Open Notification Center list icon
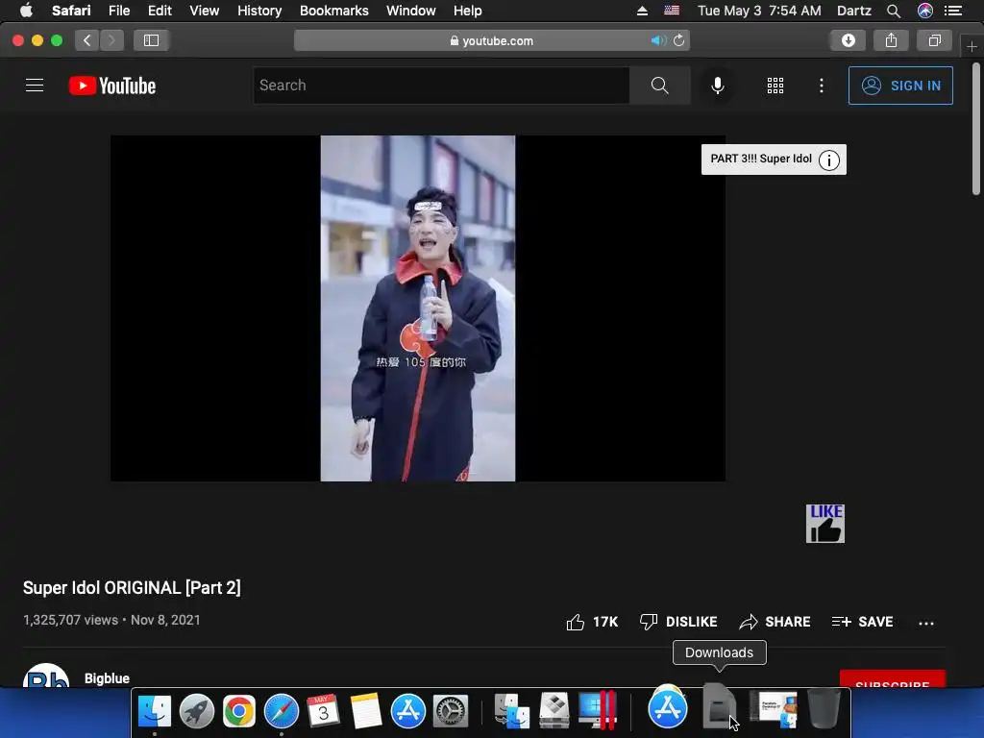The height and width of the screenshot is (738, 984). coord(953,11)
